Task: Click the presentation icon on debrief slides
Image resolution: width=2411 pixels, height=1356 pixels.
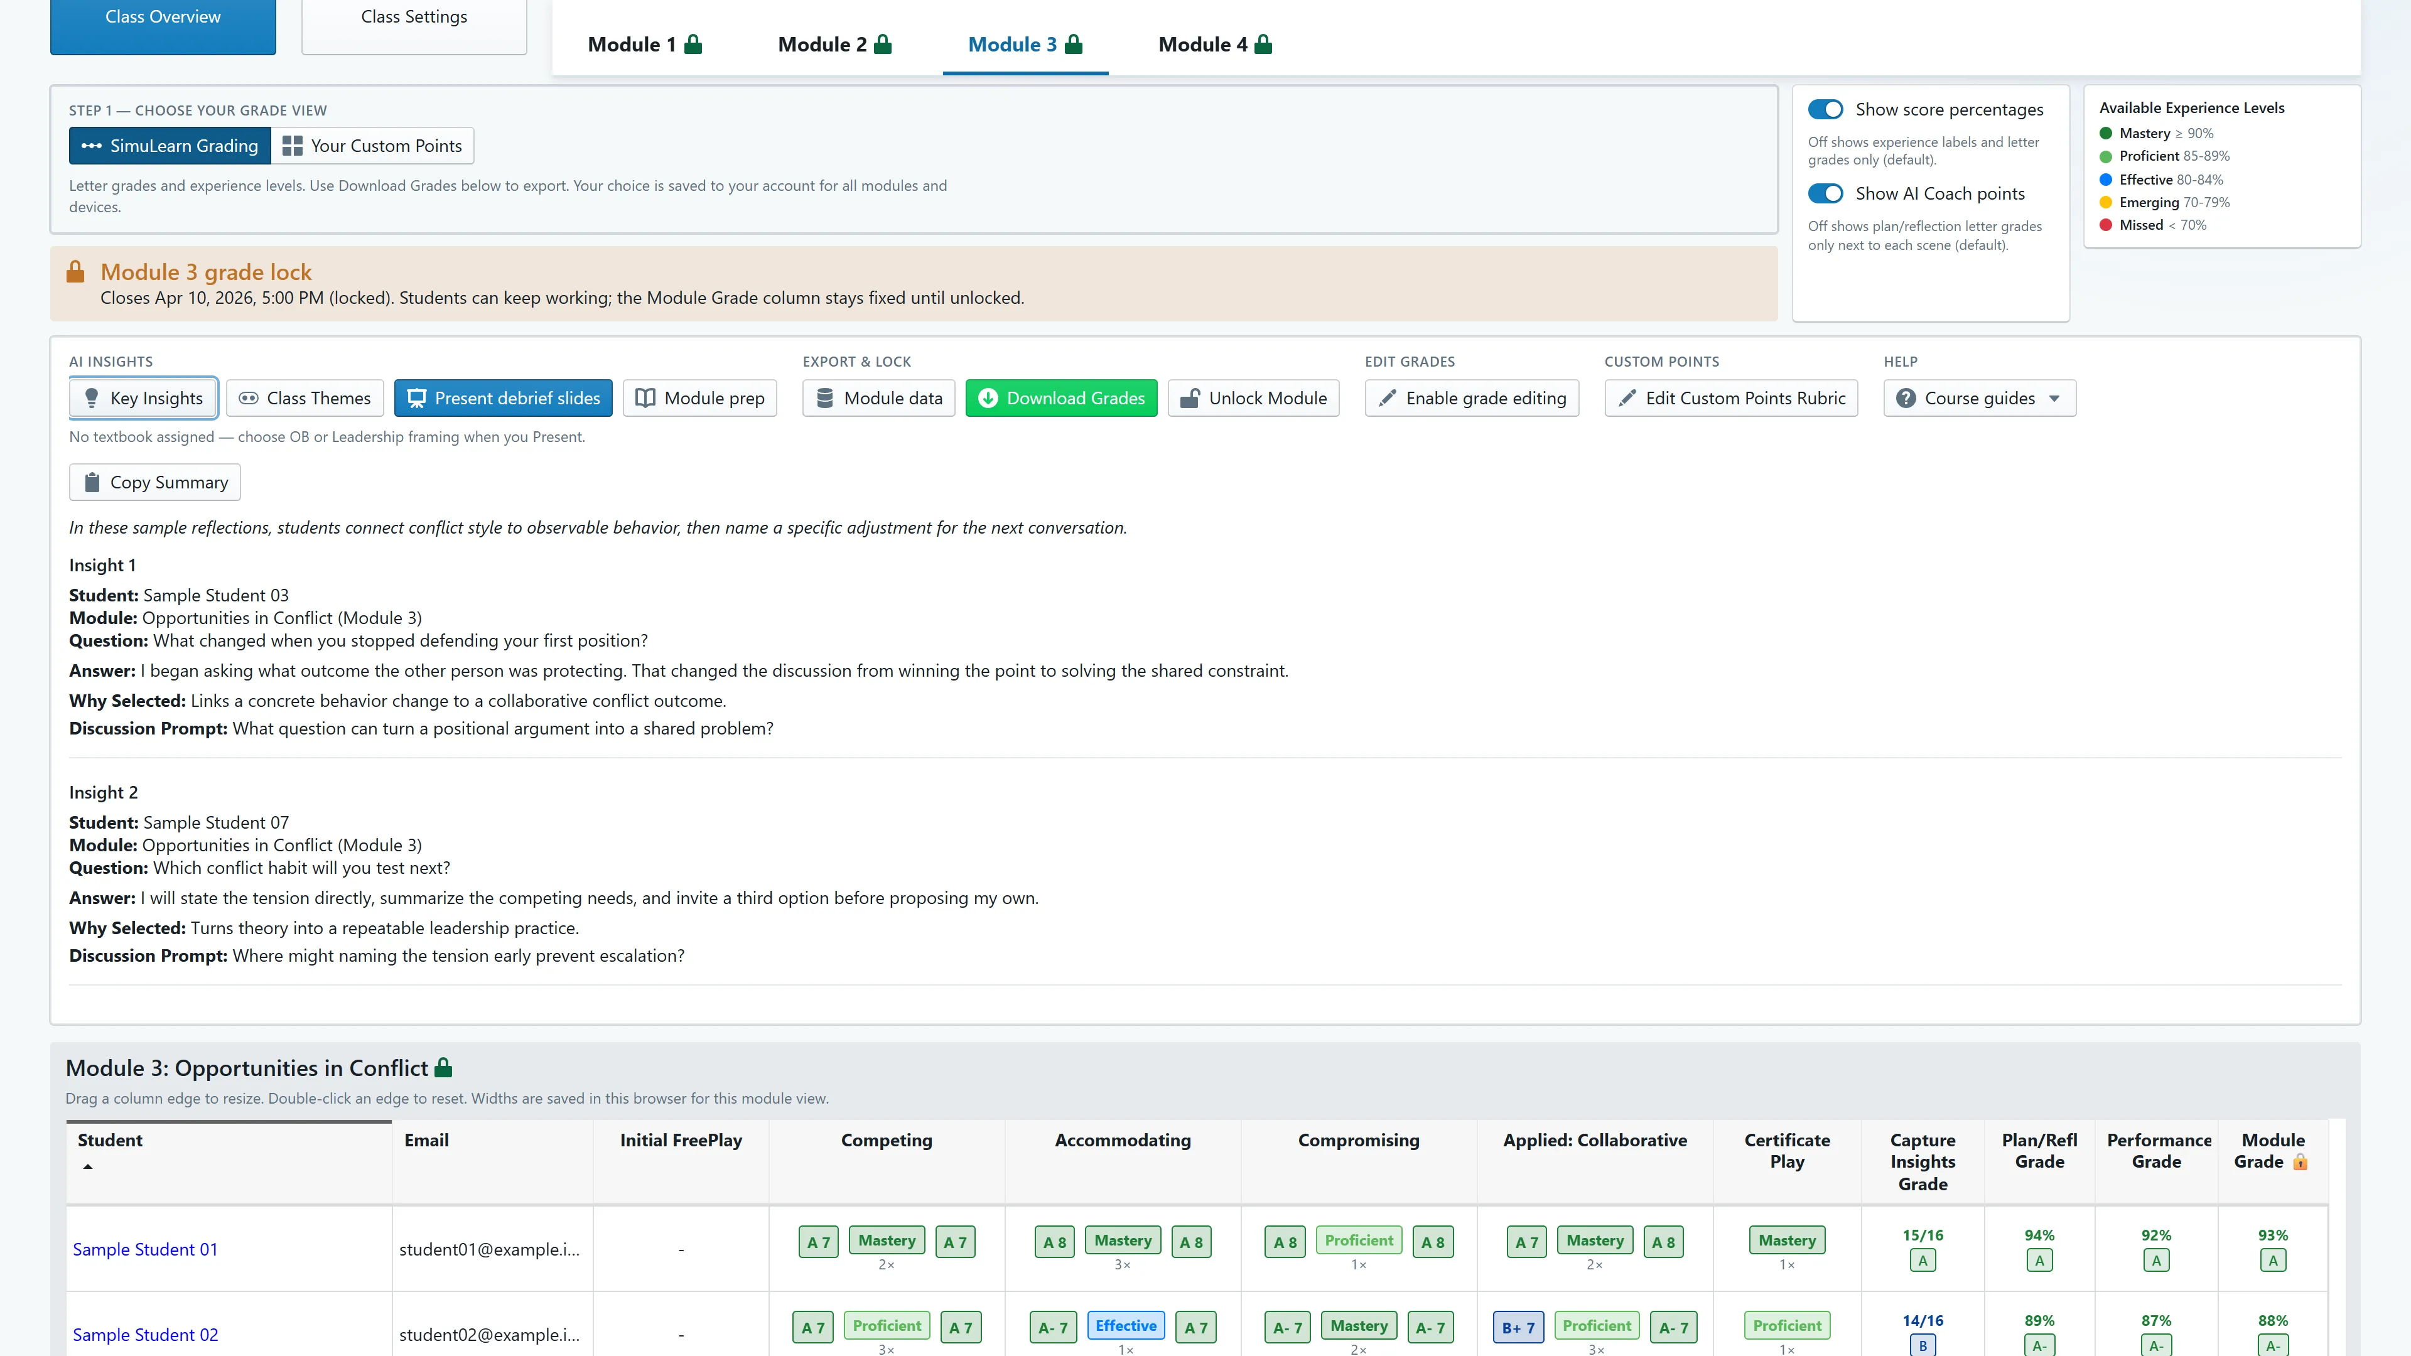Action: (x=416, y=398)
